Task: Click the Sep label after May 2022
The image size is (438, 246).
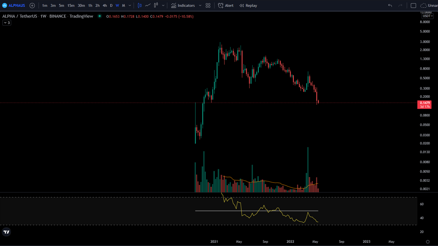Action: [x=342, y=242]
